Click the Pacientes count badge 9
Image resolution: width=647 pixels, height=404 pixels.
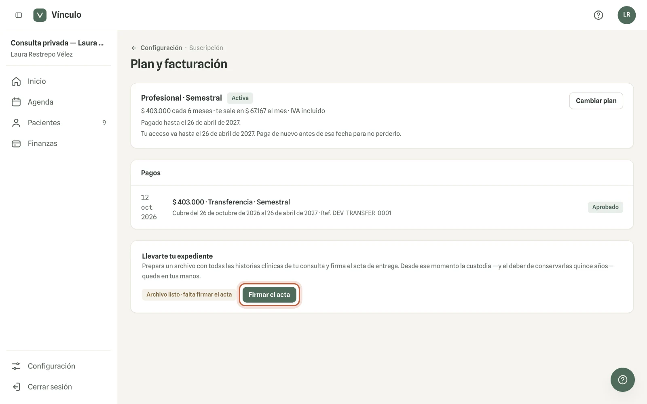[104, 123]
